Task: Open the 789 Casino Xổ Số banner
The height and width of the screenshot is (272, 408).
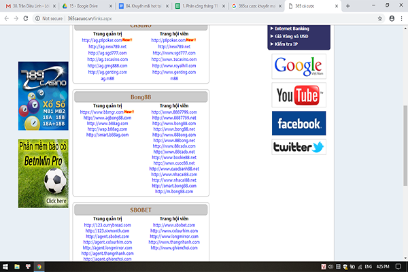Action: point(44,96)
